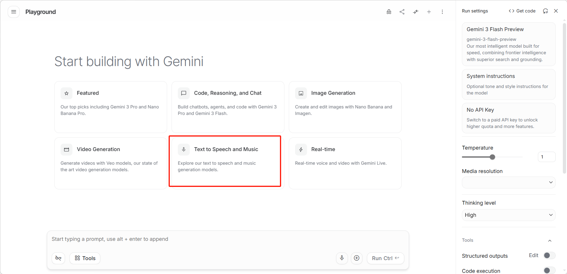
Task: Click the Playground title text
Action: click(x=41, y=12)
